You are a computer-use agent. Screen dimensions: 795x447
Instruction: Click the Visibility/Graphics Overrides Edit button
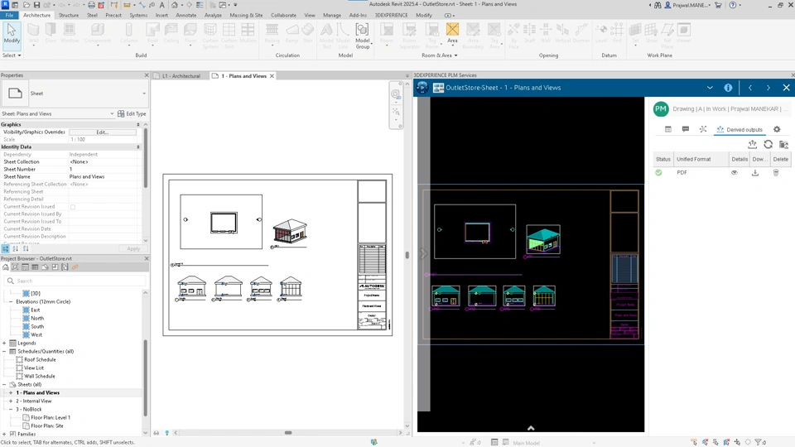click(103, 132)
